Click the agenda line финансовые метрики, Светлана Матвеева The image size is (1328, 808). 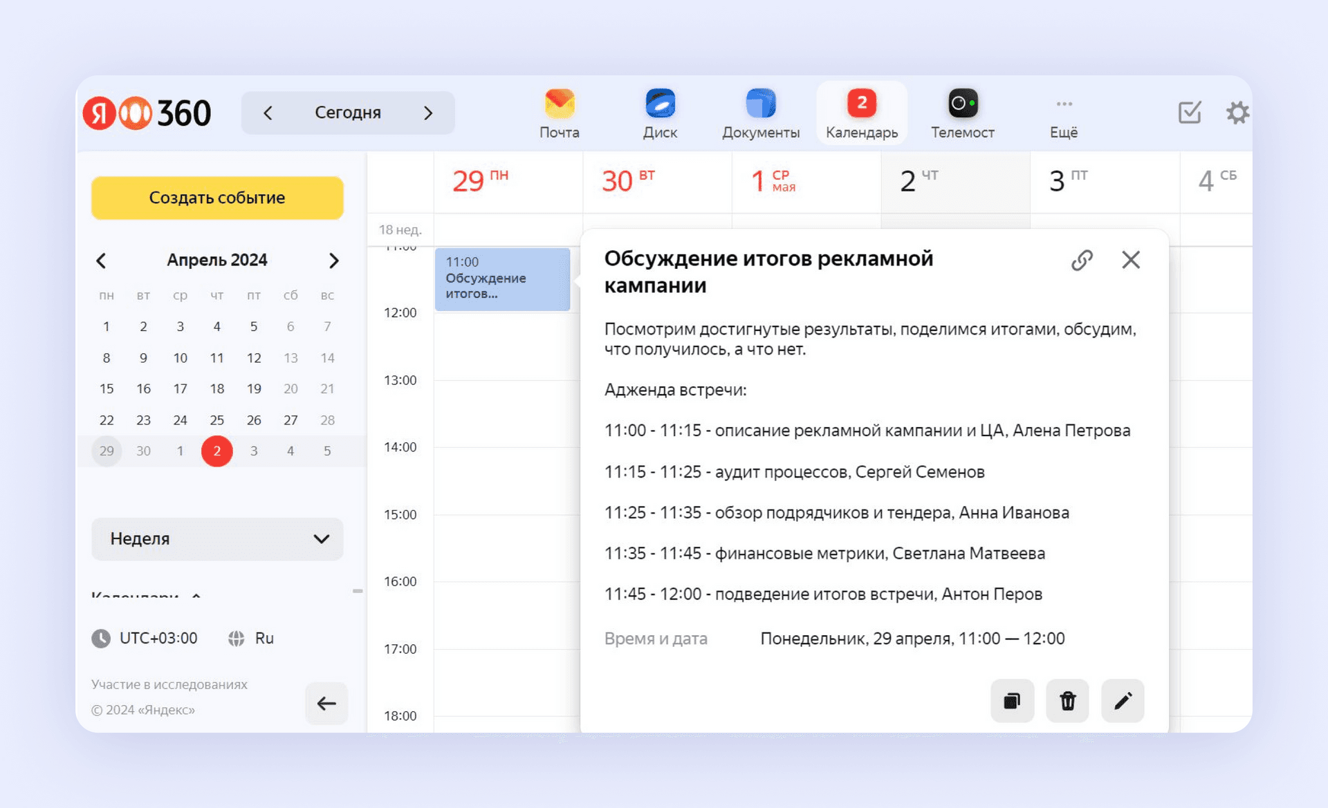click(x=824, y=554)
